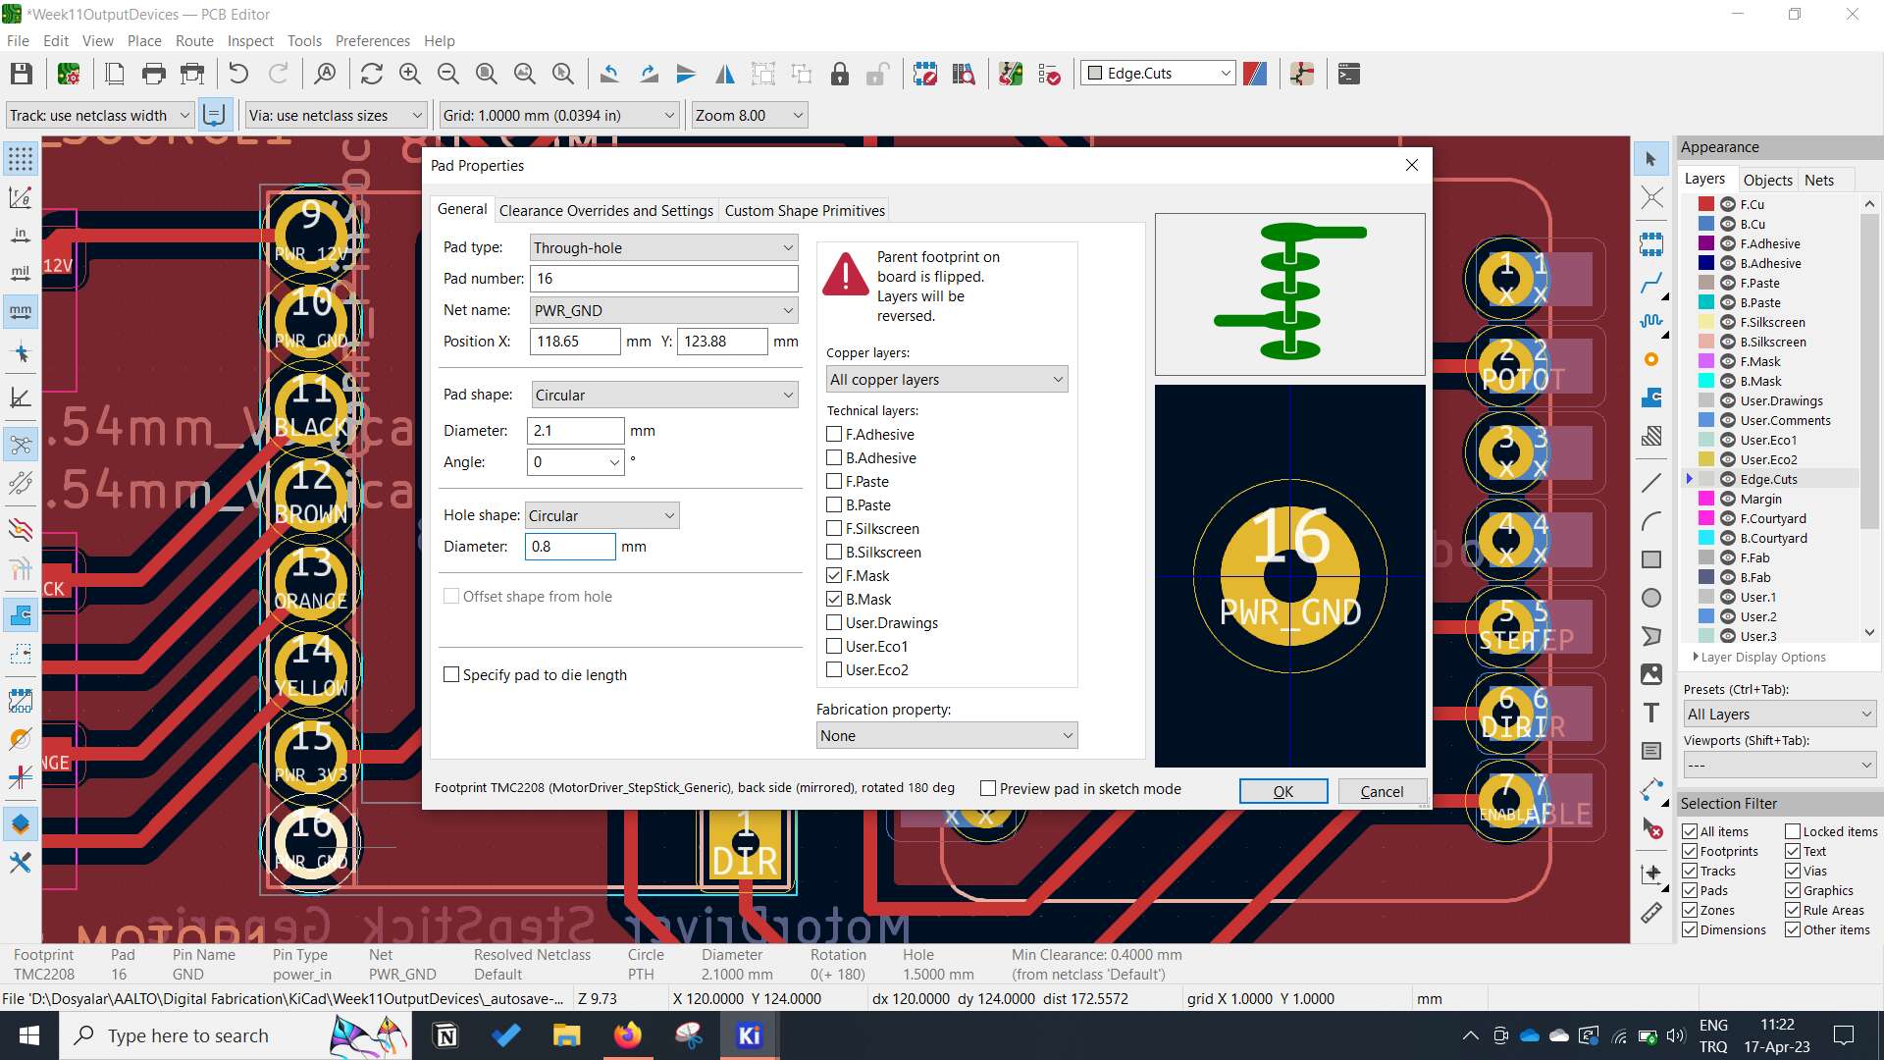Click the Margin layer color swatch
The image size is (1884, 1060).
(1706, 499)
